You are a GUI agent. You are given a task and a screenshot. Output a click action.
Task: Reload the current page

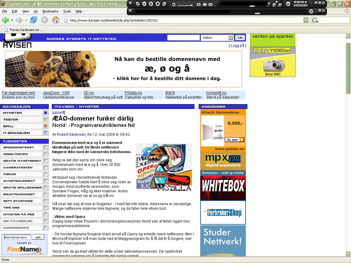(34, 20)
